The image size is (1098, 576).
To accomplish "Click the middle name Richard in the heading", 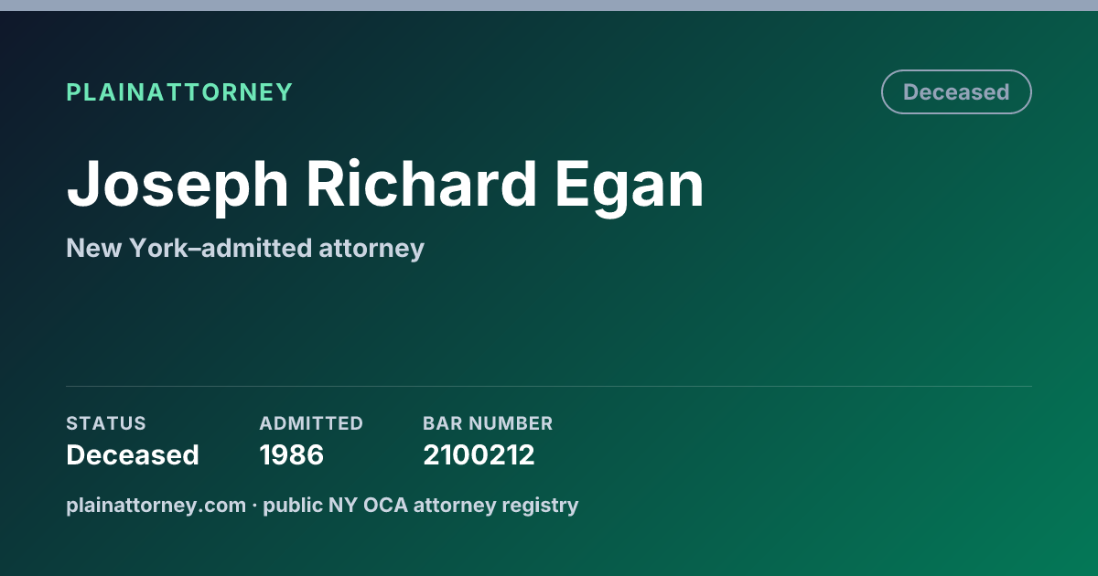I will coord(421,184).
